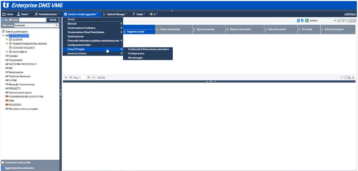
Task: Click the print icon at results bar right
Action: 349,78
